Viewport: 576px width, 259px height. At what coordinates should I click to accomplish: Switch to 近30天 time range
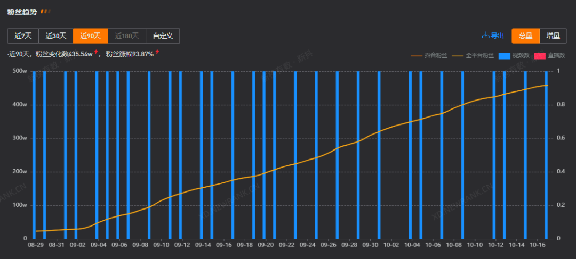coord(56,36)
